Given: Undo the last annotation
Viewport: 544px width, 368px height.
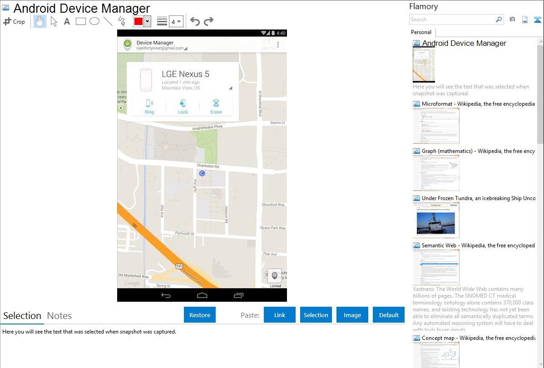Looking at the screenshot, I should pyautogui.click(x=195, y=21).
